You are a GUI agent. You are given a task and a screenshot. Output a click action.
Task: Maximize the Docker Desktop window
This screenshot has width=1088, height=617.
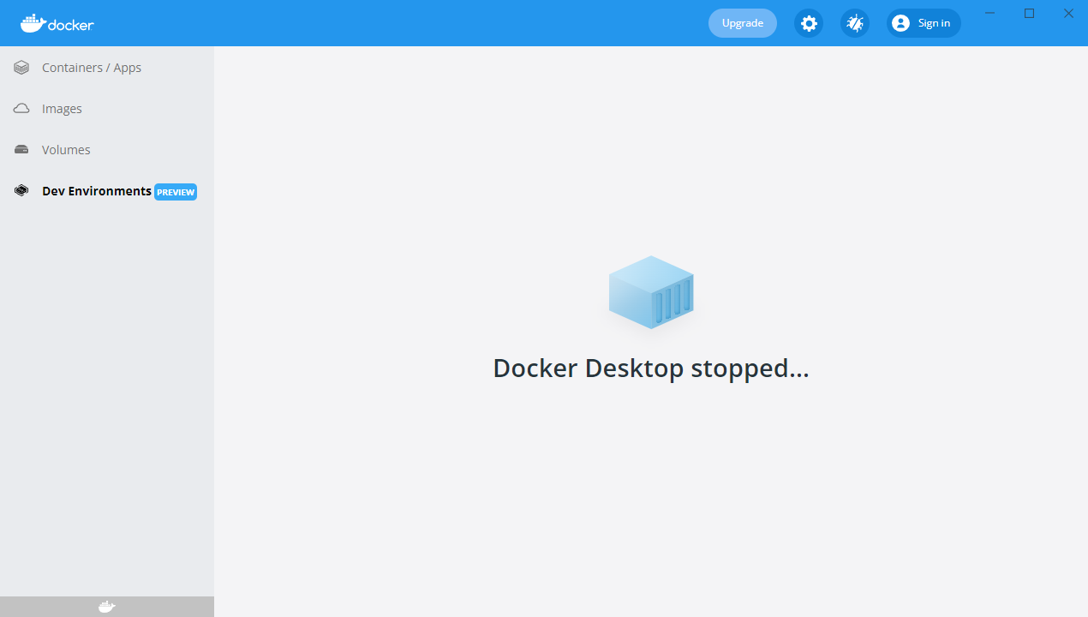1030,13
